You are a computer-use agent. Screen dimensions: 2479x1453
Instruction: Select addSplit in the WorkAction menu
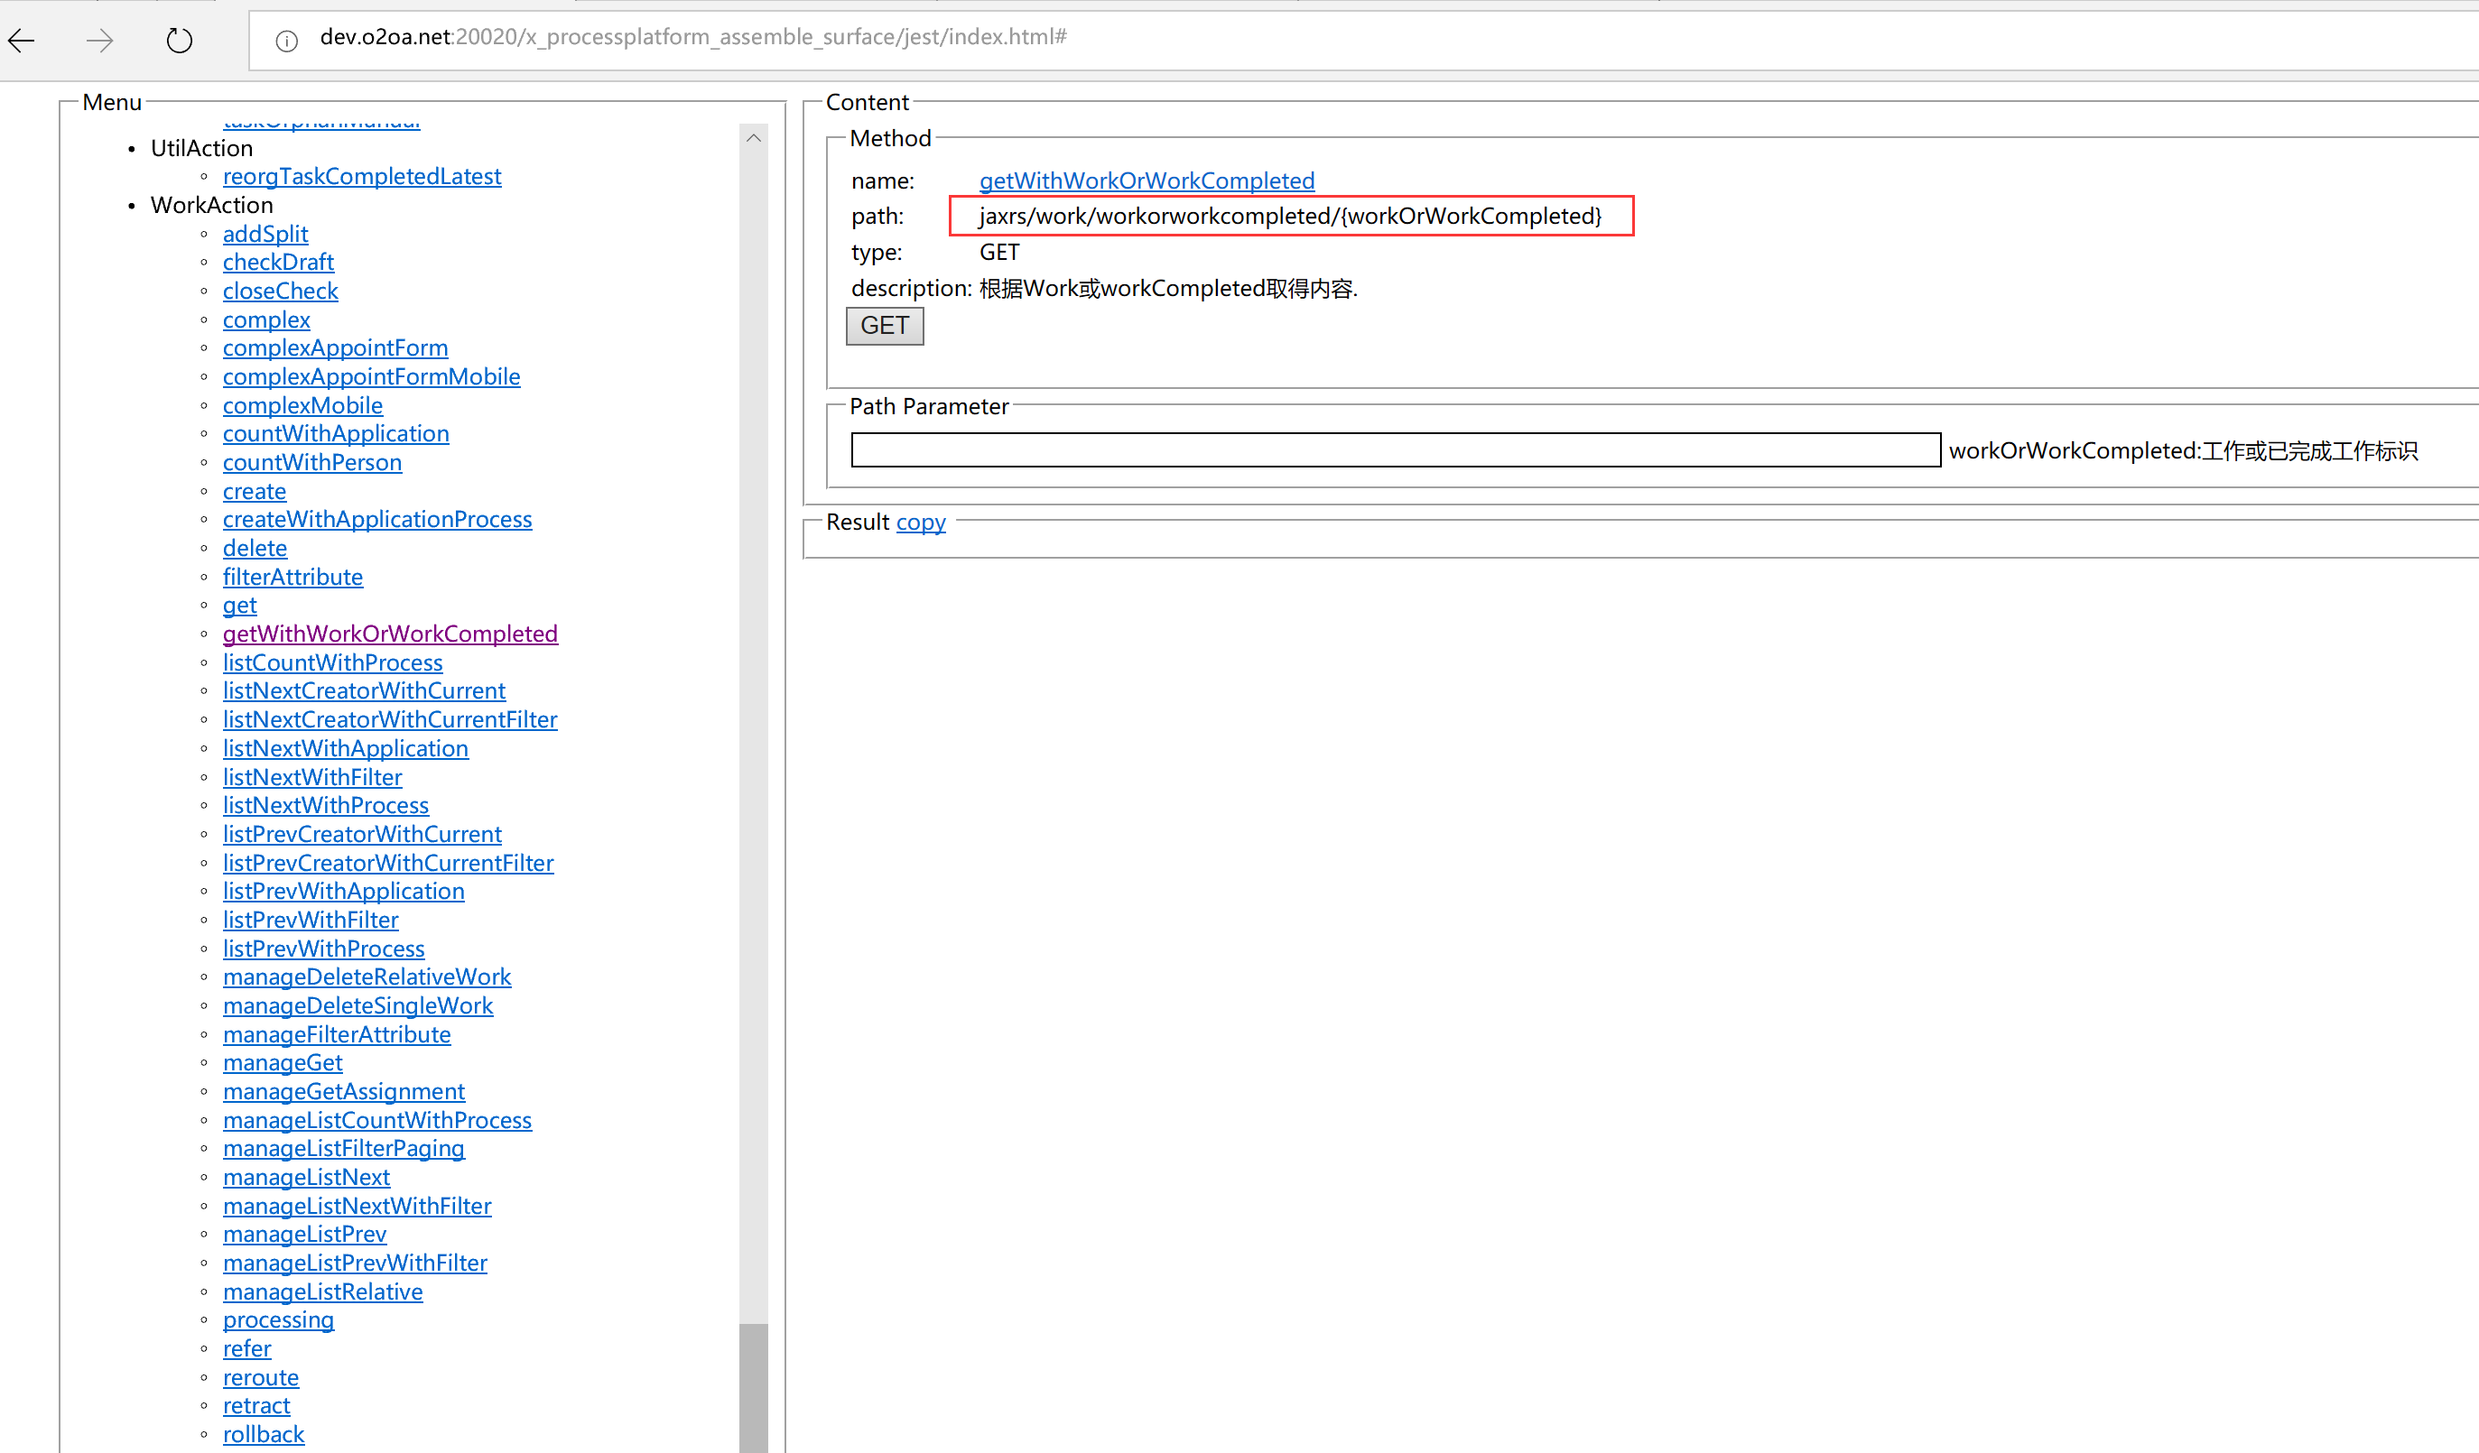(x=265, y=234)
